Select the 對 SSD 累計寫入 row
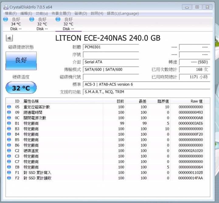The image size is (219, 203). [x=105, y=172]
